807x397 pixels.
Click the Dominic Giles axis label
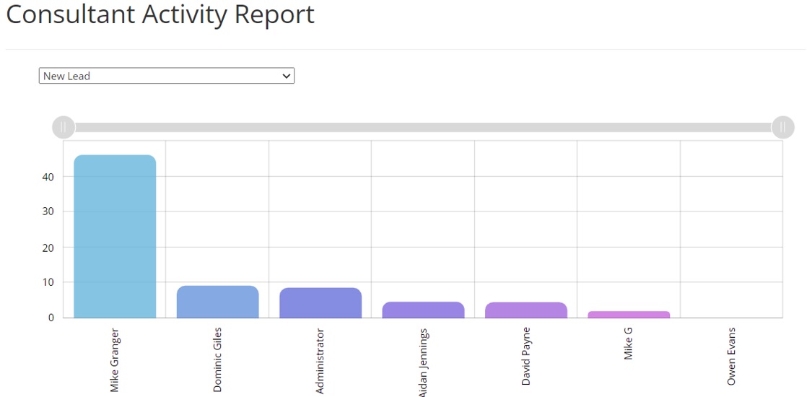click(x=217, y=359)
